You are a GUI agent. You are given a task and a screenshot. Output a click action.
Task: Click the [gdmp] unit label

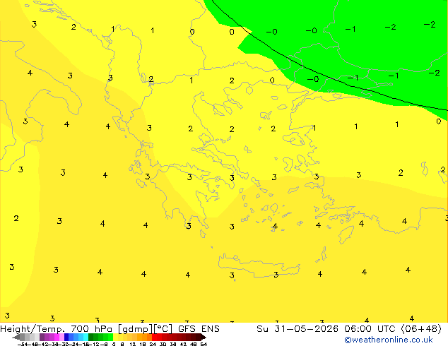(x=136, y=329)
